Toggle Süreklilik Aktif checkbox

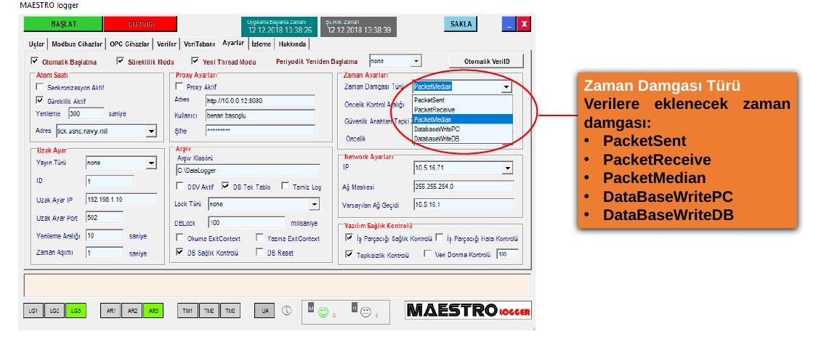click(x=39, y=100)
